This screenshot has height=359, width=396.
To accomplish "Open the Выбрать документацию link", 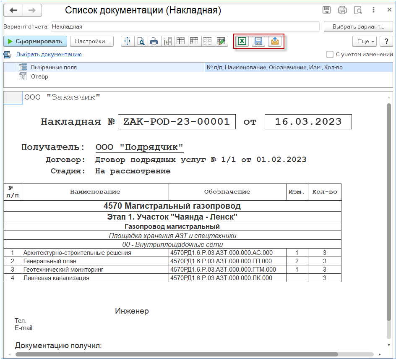I will click(49, 54).
